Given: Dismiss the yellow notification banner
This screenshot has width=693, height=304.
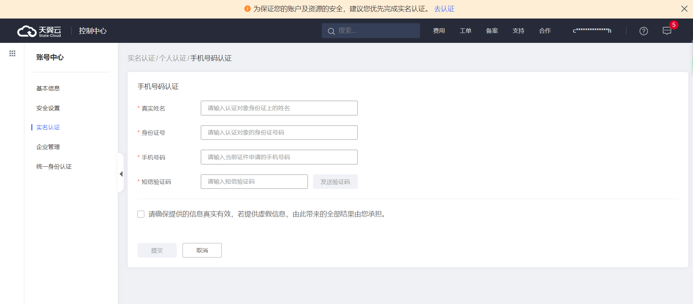Looking at the screenshot, I should point(684,9).
